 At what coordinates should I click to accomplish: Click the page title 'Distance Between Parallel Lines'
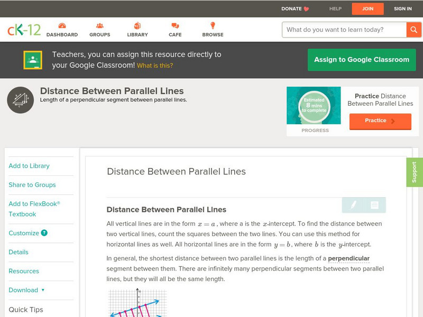tap(112, 91)
